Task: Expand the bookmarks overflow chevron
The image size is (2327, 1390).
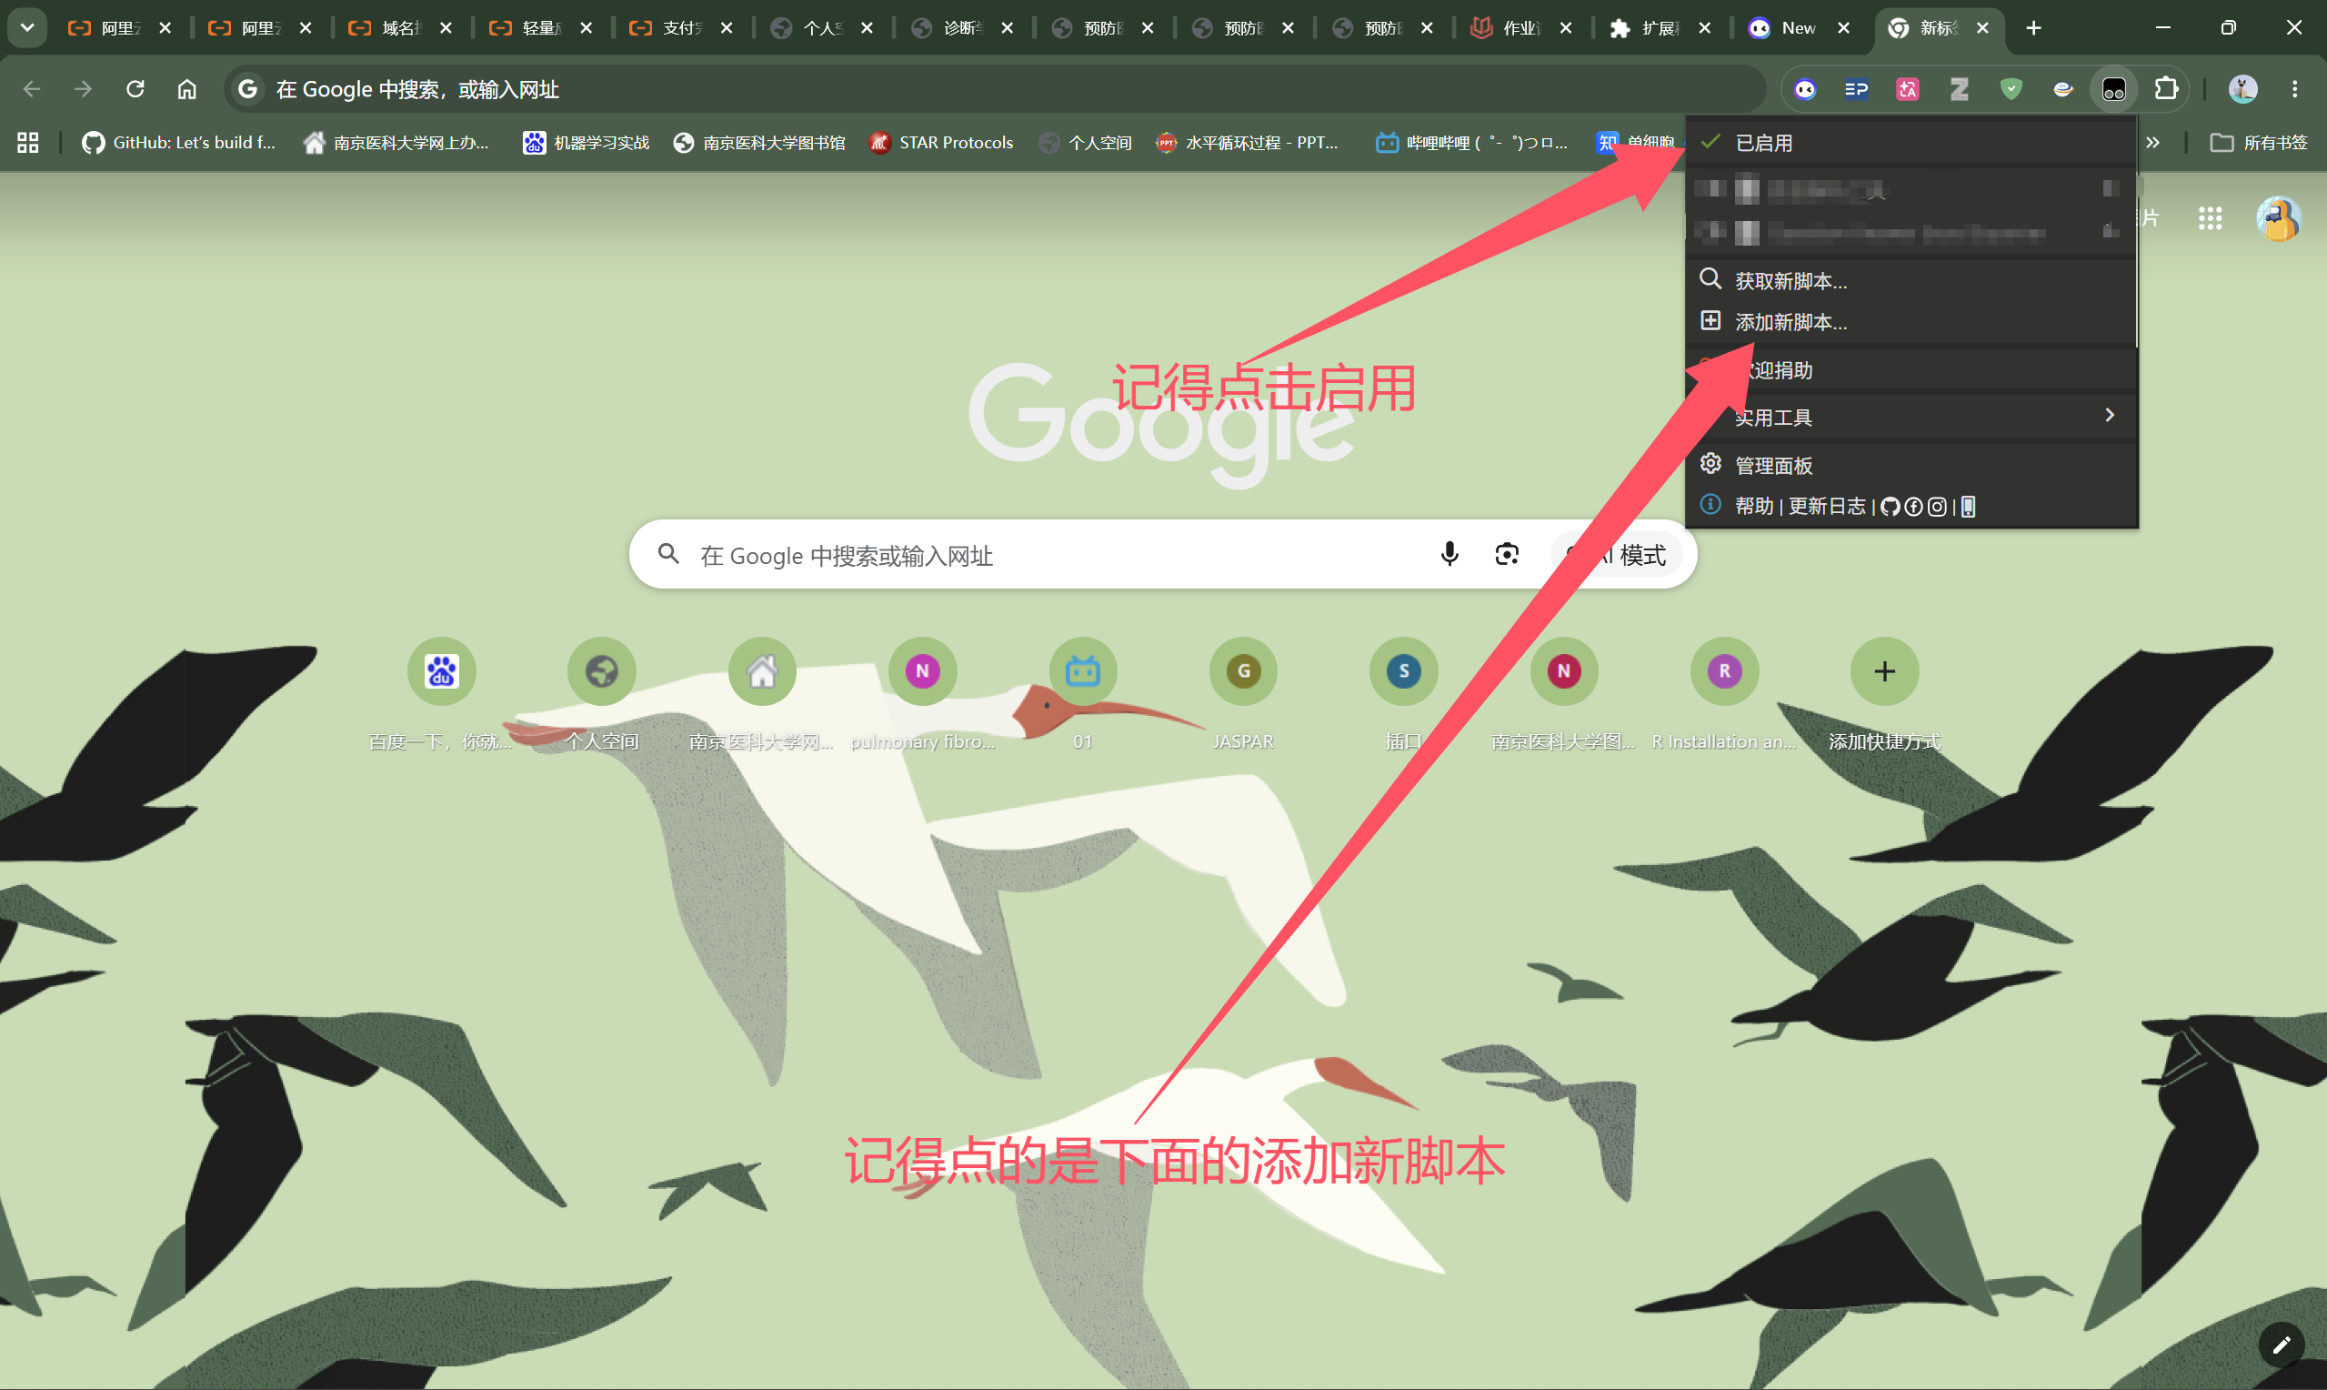Action: (x=2152, y=143)
